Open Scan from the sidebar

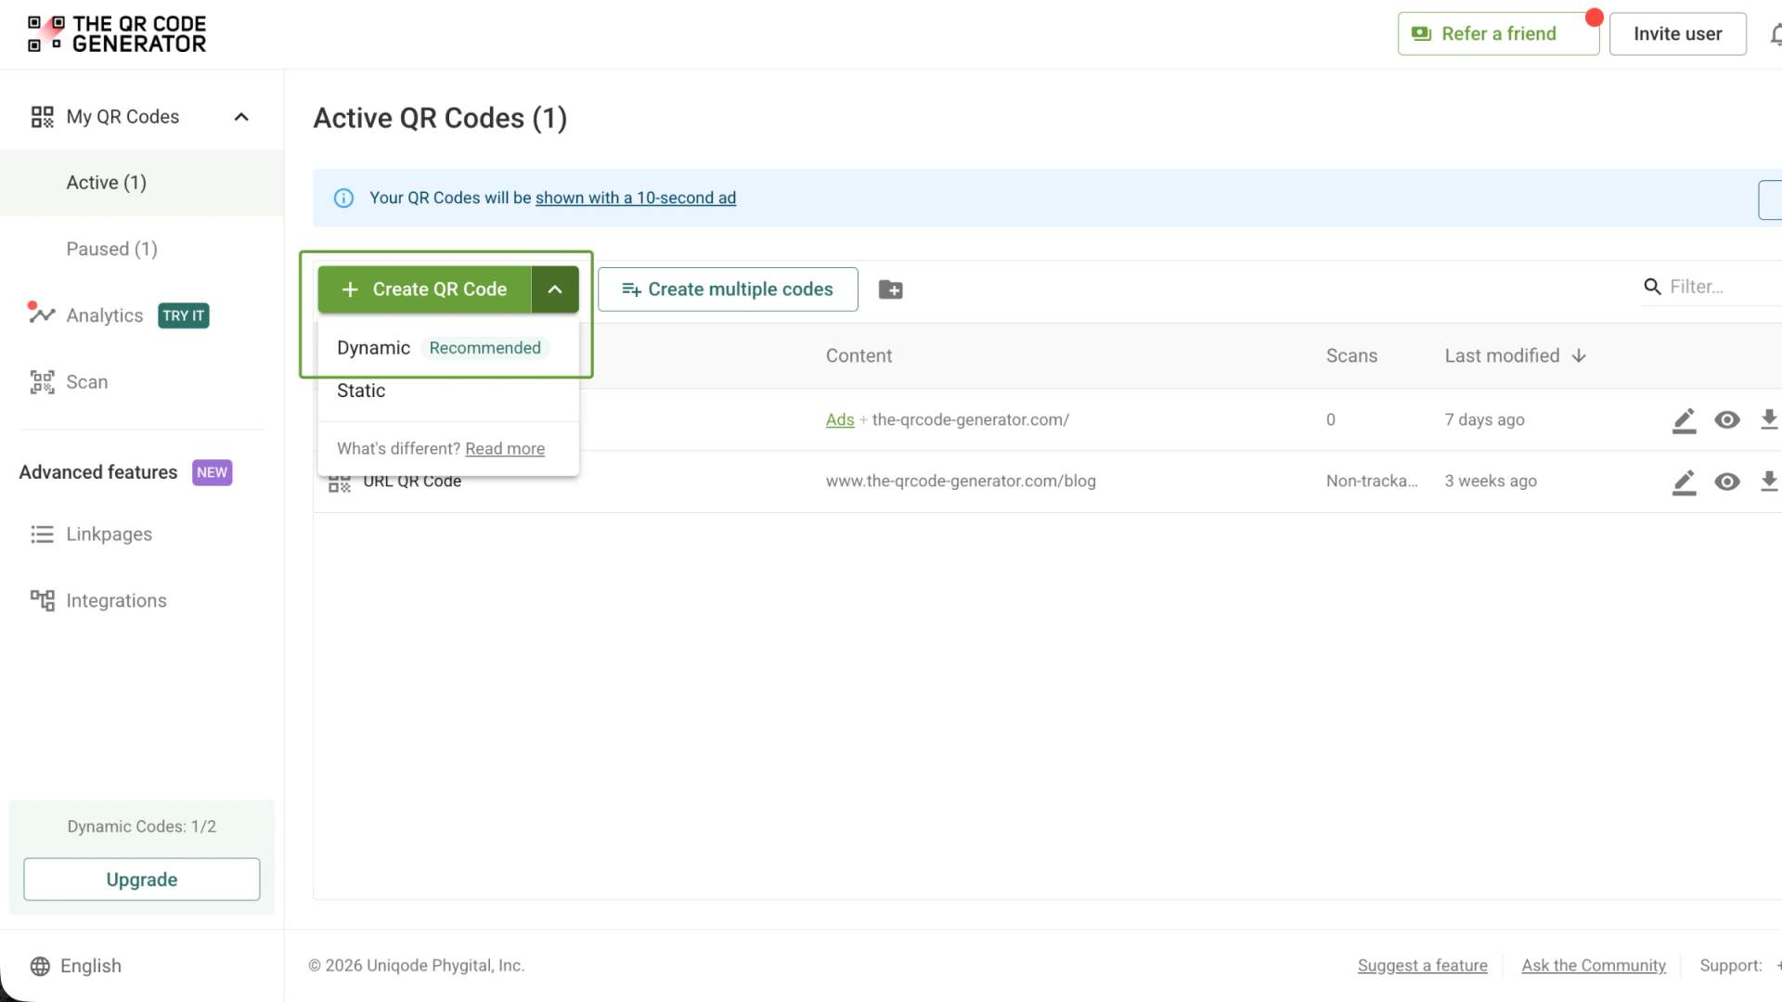pos(86,382)
